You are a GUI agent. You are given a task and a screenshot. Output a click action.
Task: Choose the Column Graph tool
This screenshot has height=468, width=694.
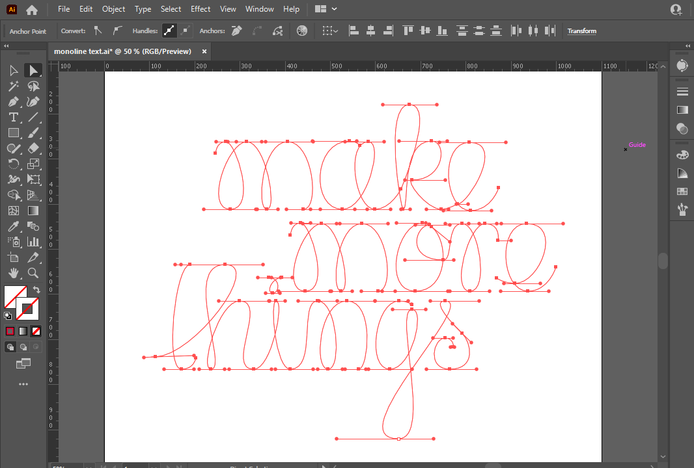33,242
